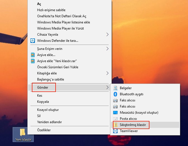Image resolution: width=188 pixels, height=146 pixels.
Task: Open Kitaplığa ekle entry
Action: tap(70, 73)
